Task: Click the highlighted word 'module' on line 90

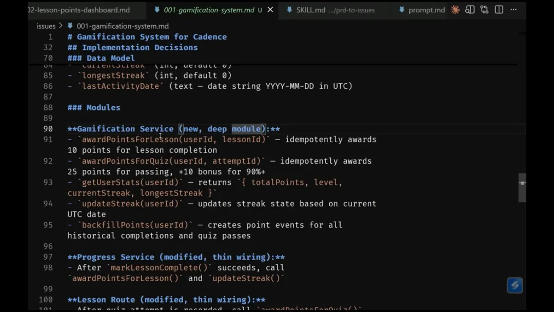Action: [x=246, y=129]
